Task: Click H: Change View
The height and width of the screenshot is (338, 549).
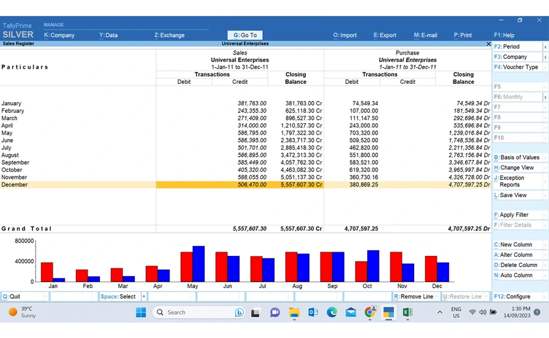Action: coord(519,168)
